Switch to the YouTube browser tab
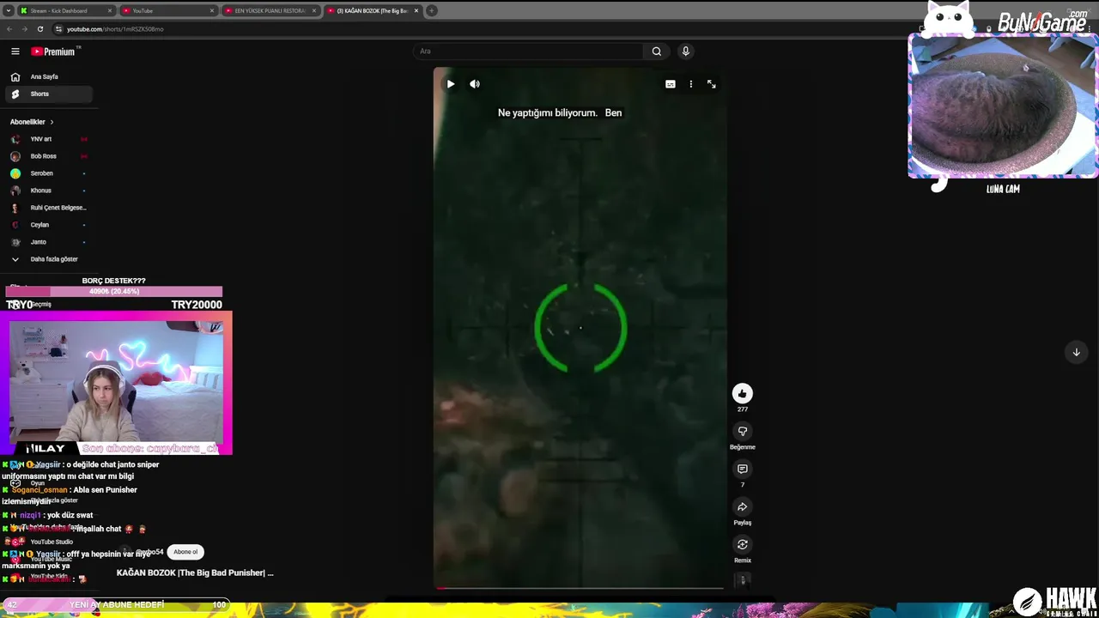 pos(168,10)
